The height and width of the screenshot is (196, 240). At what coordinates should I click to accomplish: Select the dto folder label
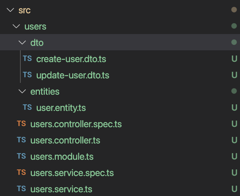pyautogui.click(x=37, y=43)
